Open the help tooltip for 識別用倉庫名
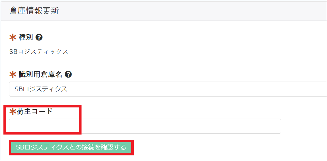The width and height of the screenshot is (327, 161). [x=68, y=74]
